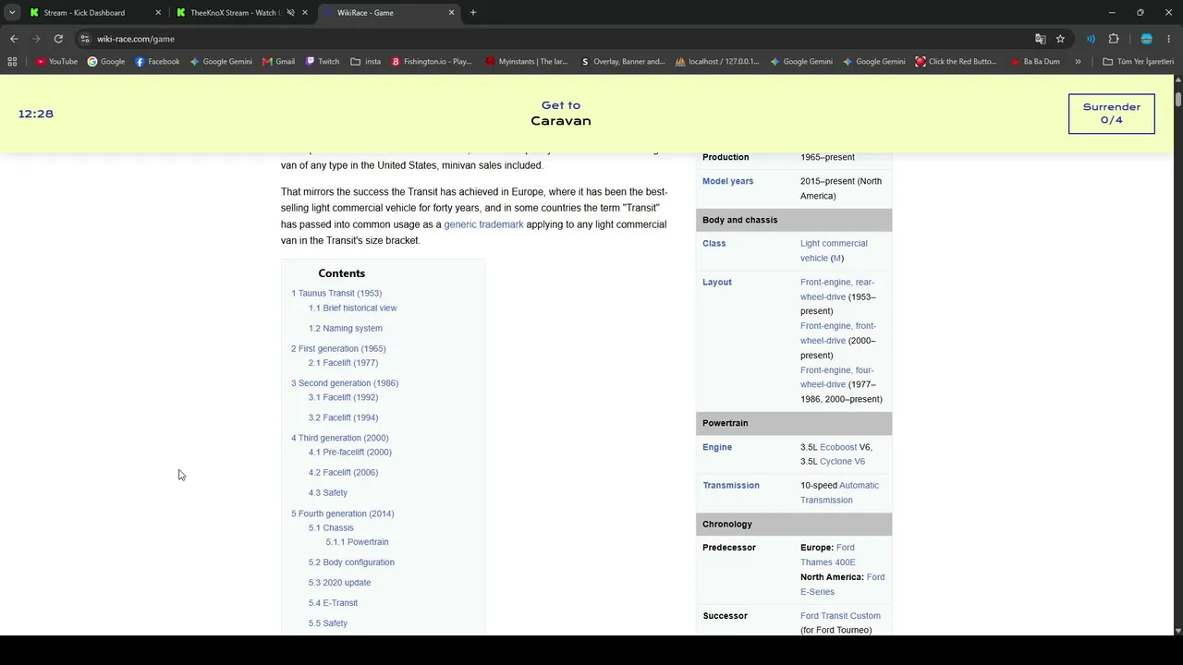The image size is (1183, 665).
Task: Open the YouTube bookmark
Action: pyautogui.click(x=56, y=62)
